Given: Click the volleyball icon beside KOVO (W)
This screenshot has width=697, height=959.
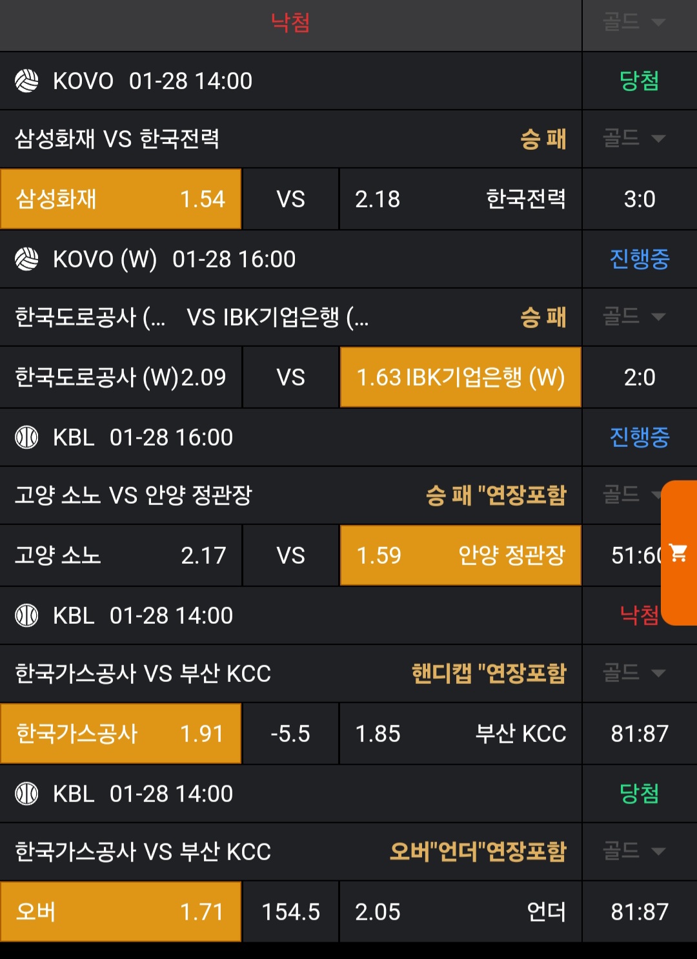Looking at the screenshot, I should pyautogui.click(x=26, y=259).
